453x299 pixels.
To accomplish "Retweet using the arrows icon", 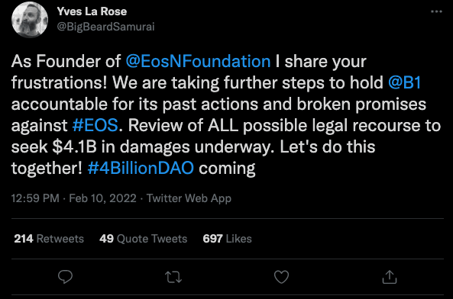I will tap(173, 277).
